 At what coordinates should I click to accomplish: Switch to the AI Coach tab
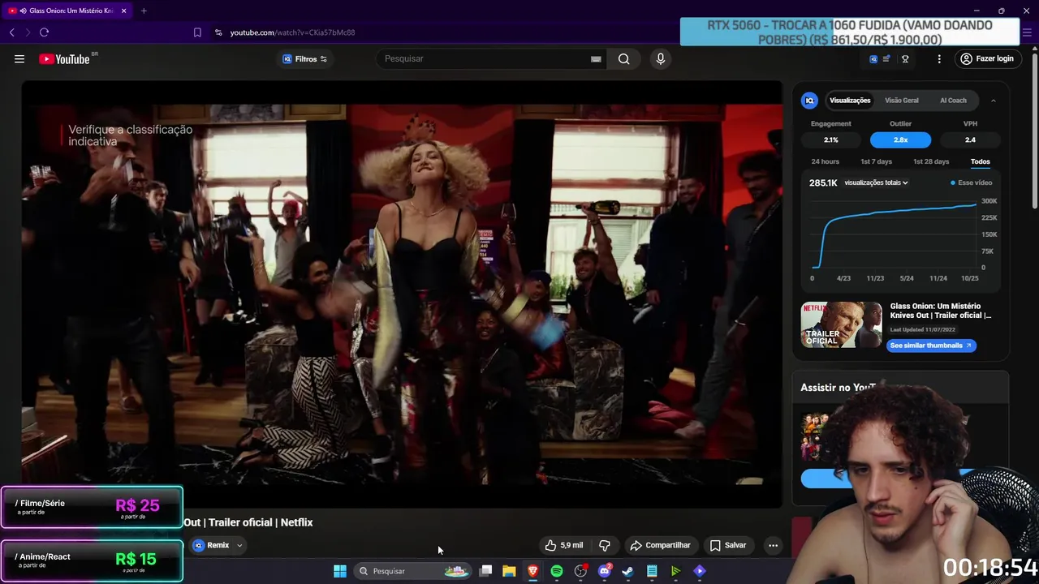pyautogui.click(x=953, y=101)
